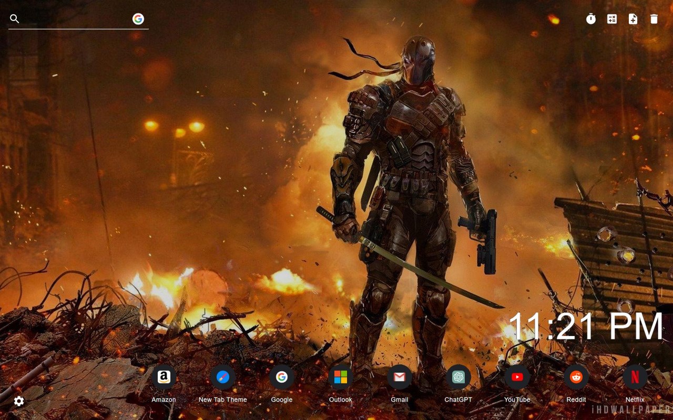Screen dimensions: 673x420
Task: Open the Outlook shortcut icon
Action: point(341,377)
